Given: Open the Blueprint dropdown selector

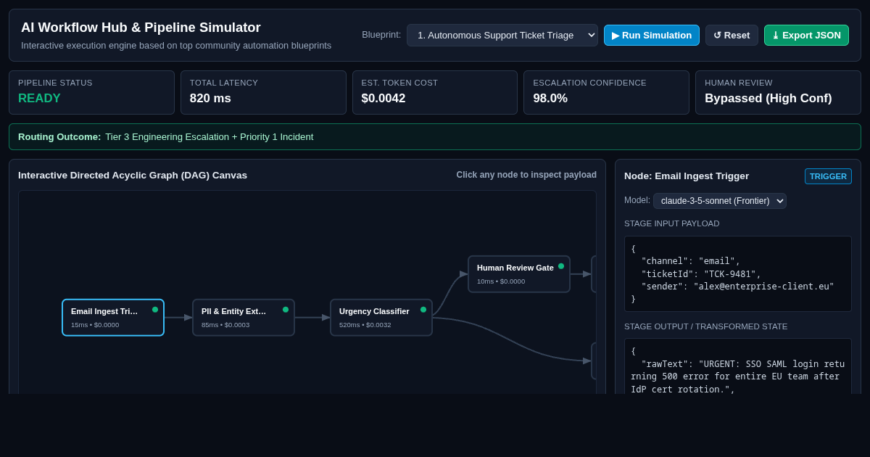Looking at the screenshot, I should point(502,35).
